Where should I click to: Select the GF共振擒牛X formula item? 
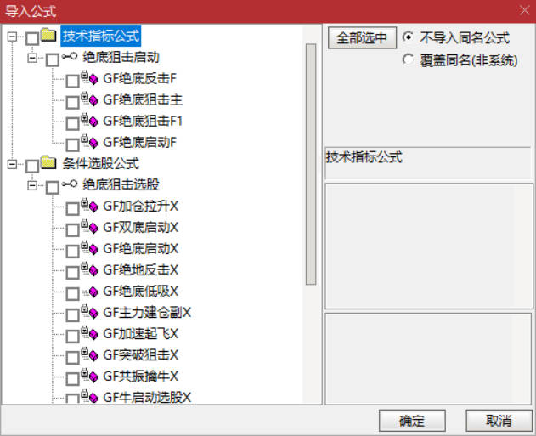tap(141, 377)
